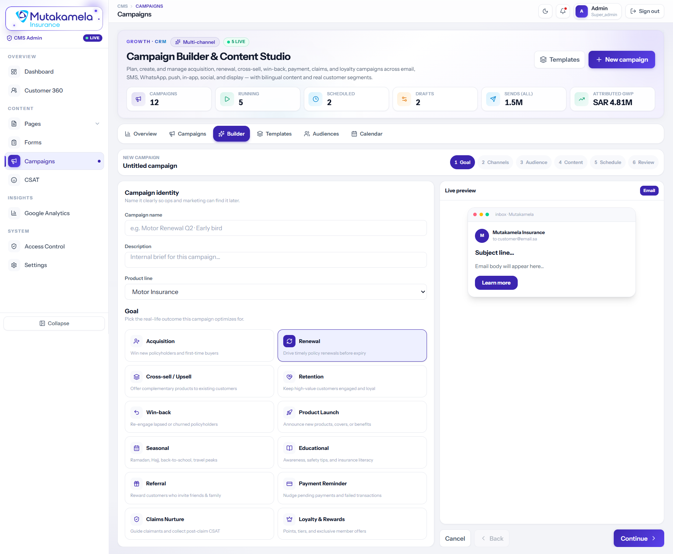Open the Product line Motor Insurance dropdown
Screen dimensions: 673x554
point(276,292)
